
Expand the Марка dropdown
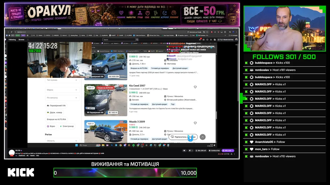coord(62,90)
